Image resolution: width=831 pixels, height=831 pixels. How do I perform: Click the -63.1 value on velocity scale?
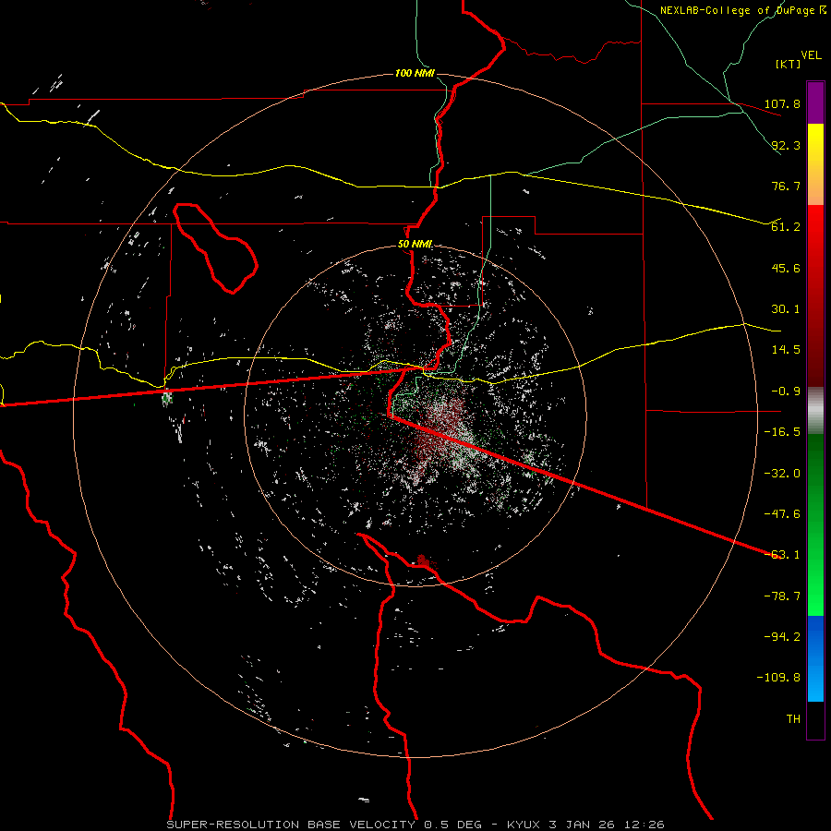click(x=782, y=555)
